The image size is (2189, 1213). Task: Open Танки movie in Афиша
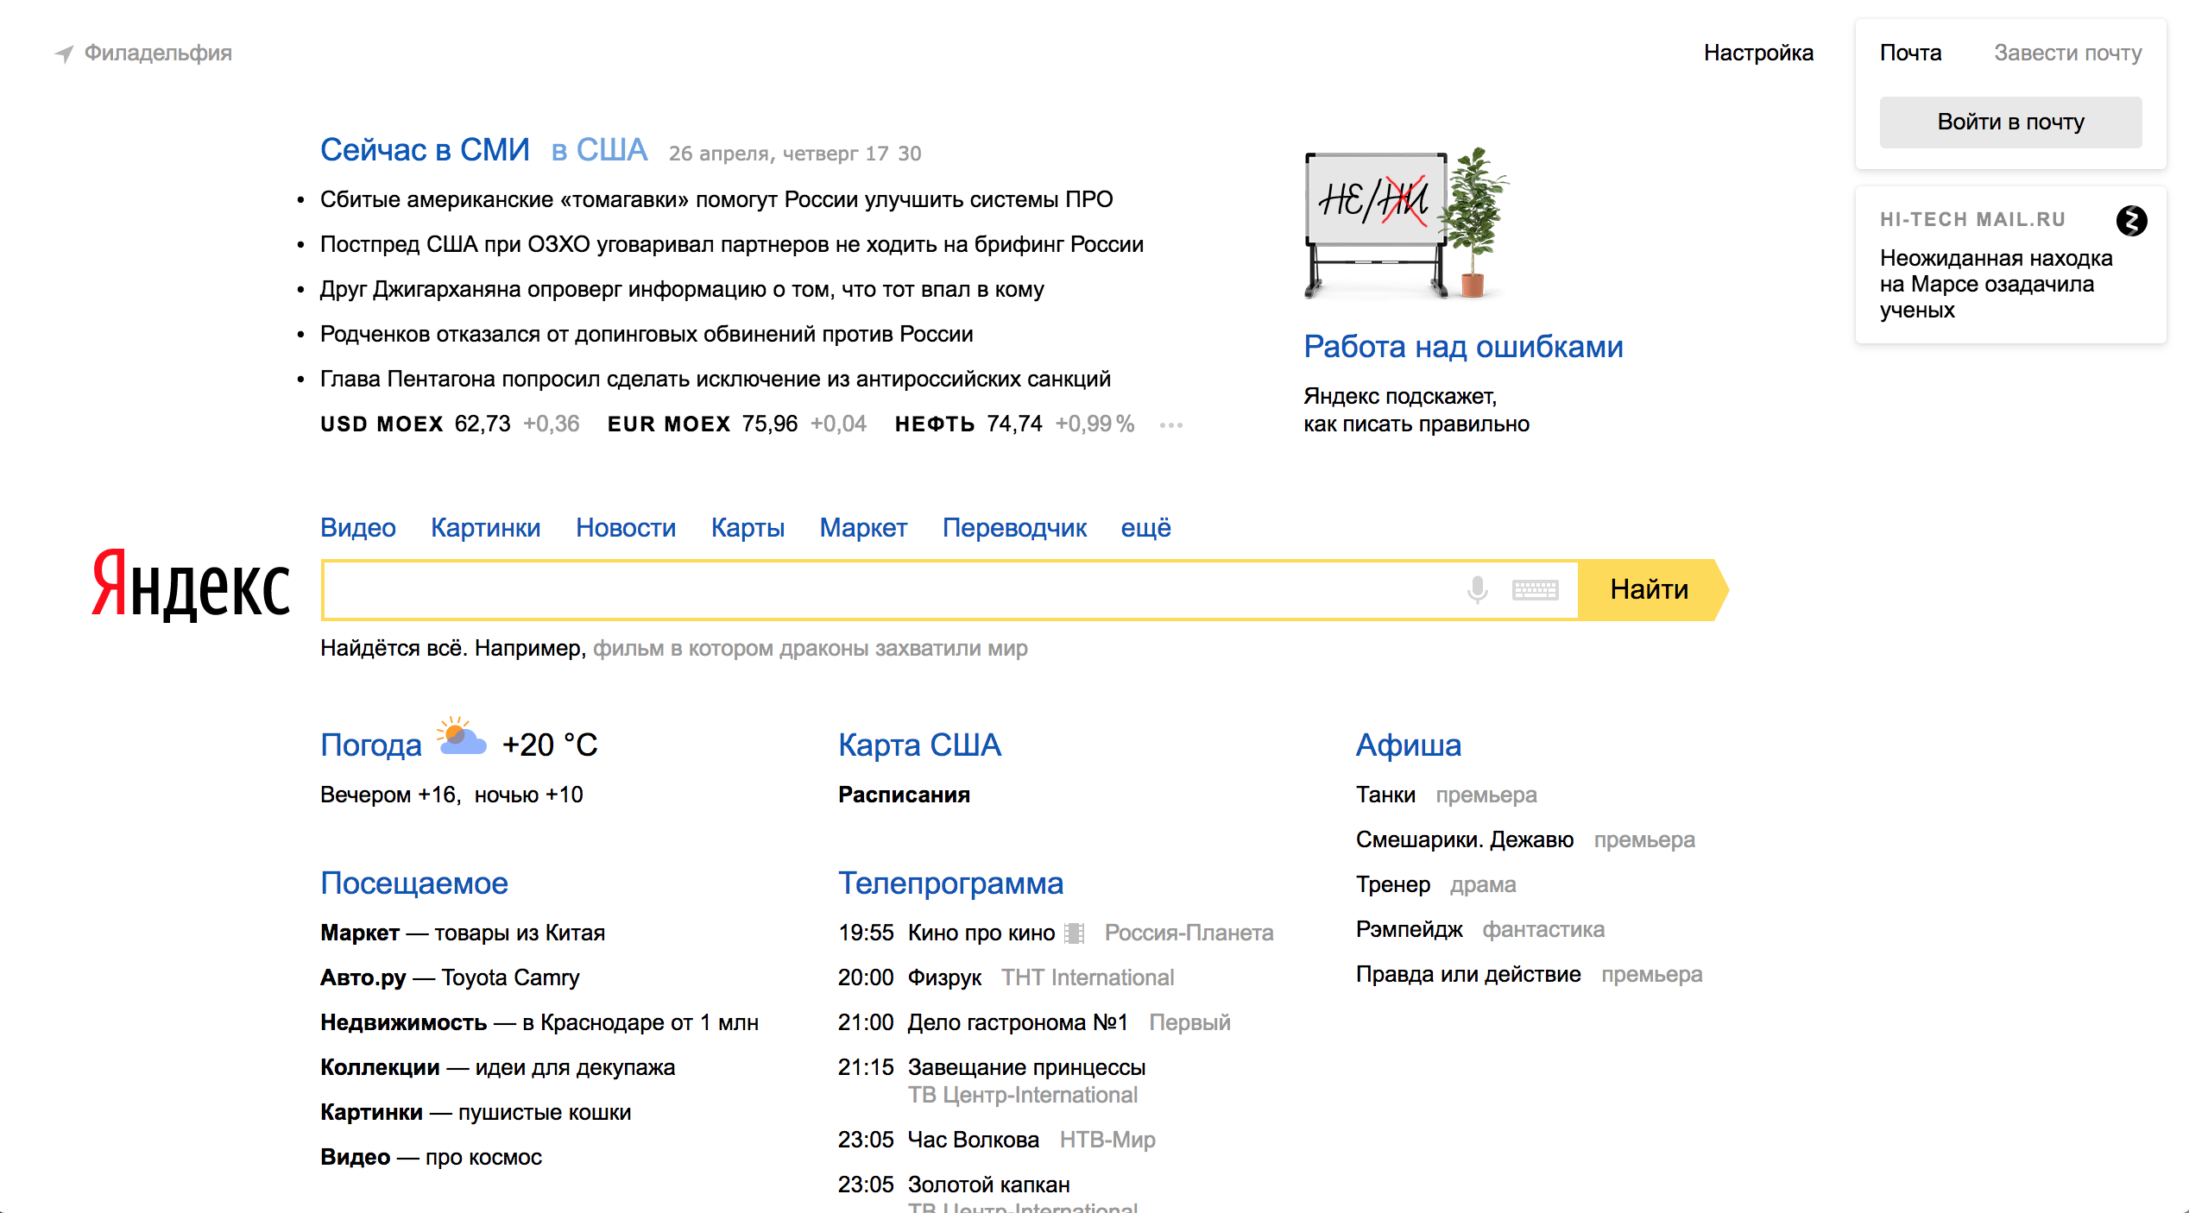tap(1385, 795)
